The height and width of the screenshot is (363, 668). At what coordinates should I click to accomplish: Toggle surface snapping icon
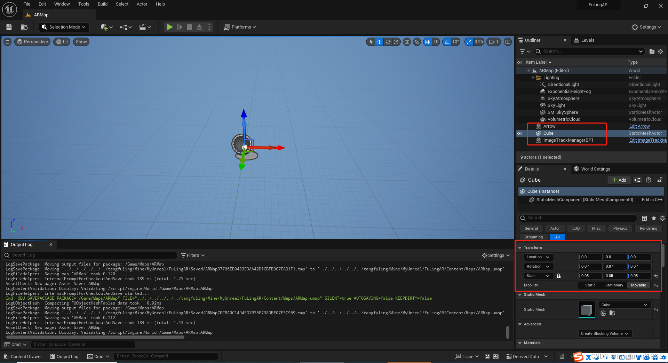(417, 42)
